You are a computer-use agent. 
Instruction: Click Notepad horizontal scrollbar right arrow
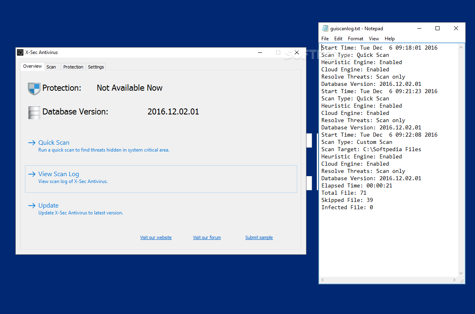(x=454, y=280)
